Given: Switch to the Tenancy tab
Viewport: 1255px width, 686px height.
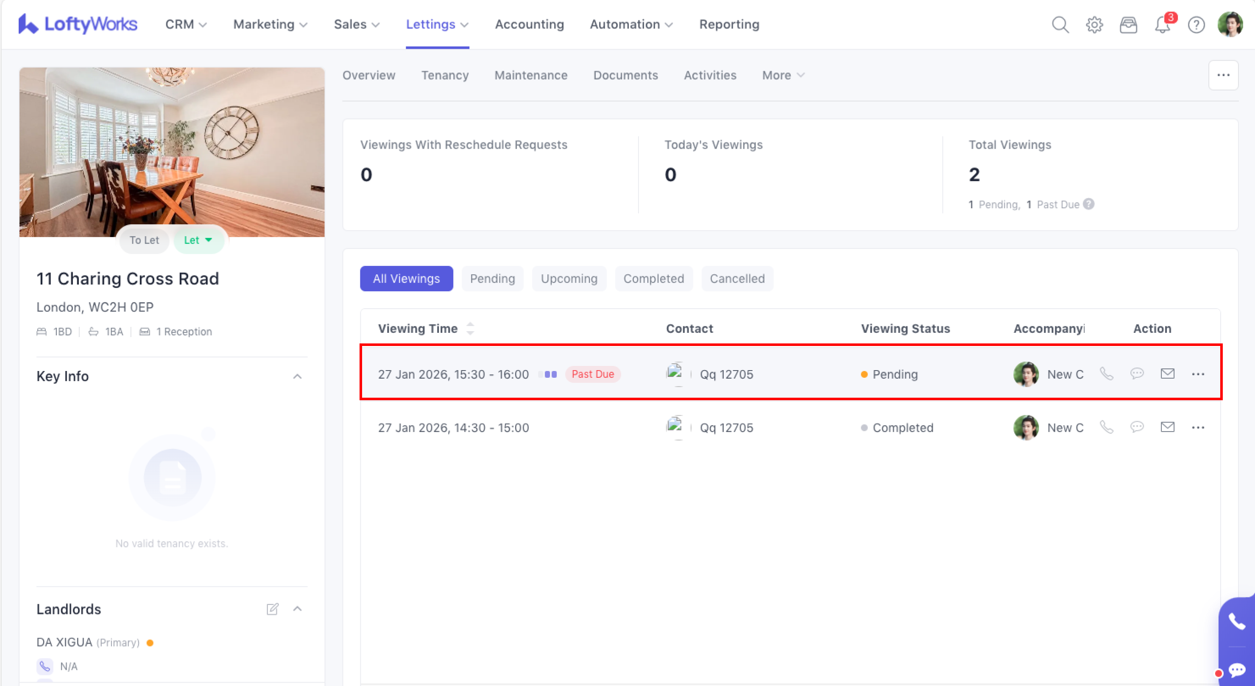Looking at the screenshot, I should (x=444, y=75).
